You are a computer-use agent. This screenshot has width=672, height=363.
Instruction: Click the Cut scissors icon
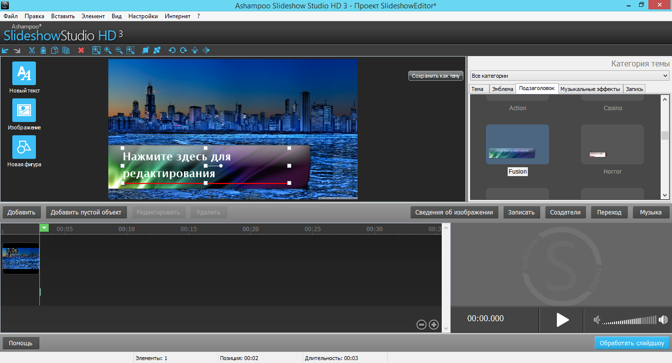point(32,50)
